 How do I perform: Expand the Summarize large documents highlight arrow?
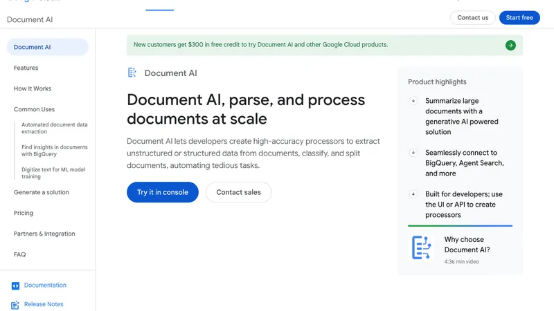point(413,101)
